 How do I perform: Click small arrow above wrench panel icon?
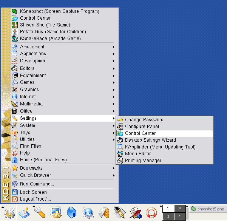(x=34, y=206)
